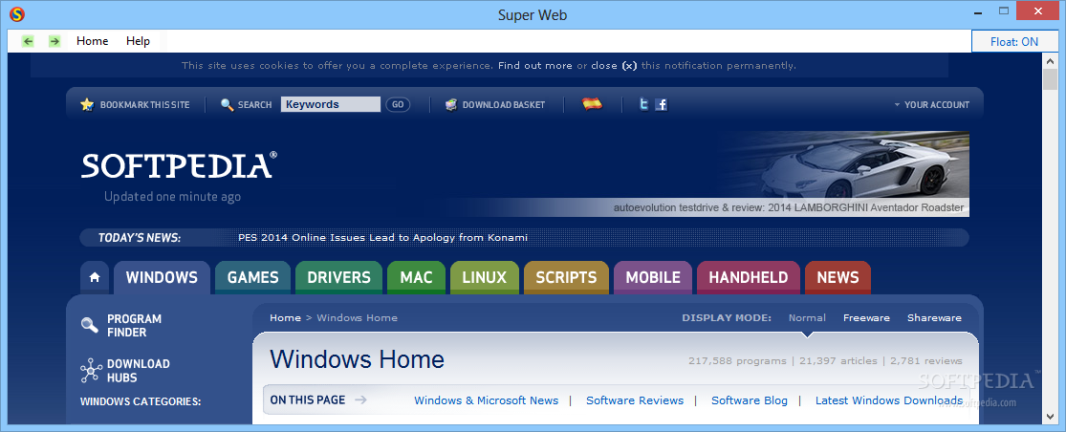The image size is (1066, 432).
Task: Open the Home menu
Action: coord(93,41)
